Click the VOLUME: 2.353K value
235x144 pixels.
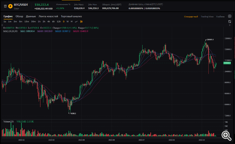coord(25,121)
